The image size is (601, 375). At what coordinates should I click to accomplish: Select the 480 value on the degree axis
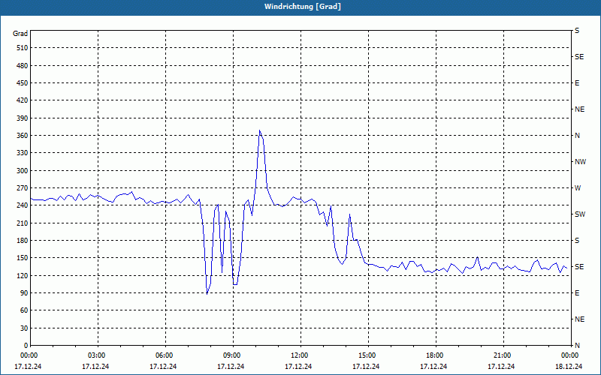[23, 66]
